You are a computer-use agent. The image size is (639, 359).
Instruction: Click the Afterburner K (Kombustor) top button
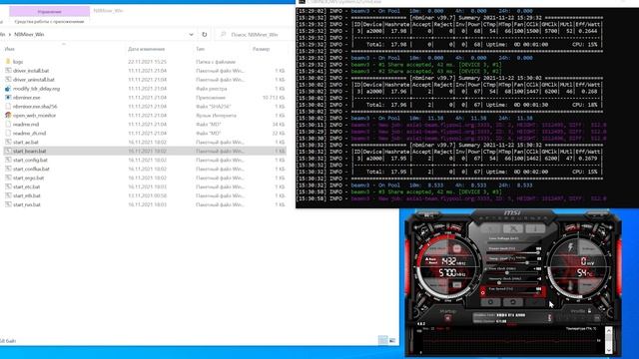click(x=490, y=228)
